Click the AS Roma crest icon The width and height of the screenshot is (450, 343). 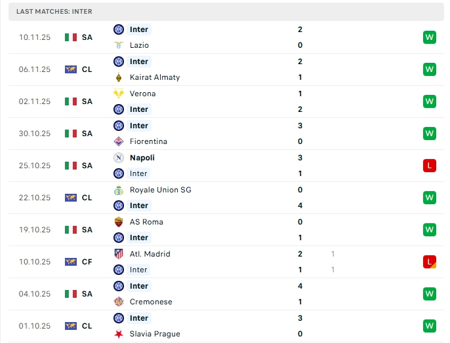119,222
